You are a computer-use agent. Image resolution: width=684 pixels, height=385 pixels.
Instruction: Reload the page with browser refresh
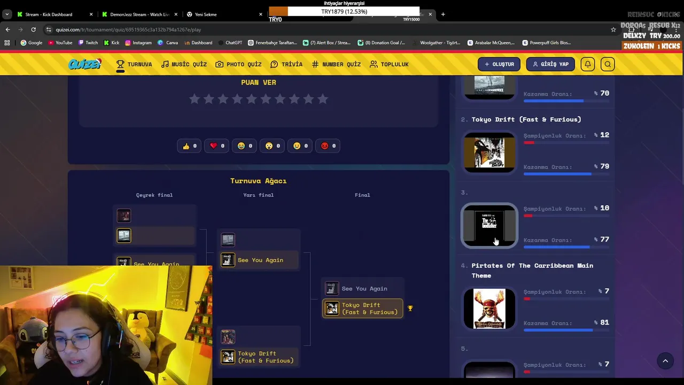(x=33, y=29)
